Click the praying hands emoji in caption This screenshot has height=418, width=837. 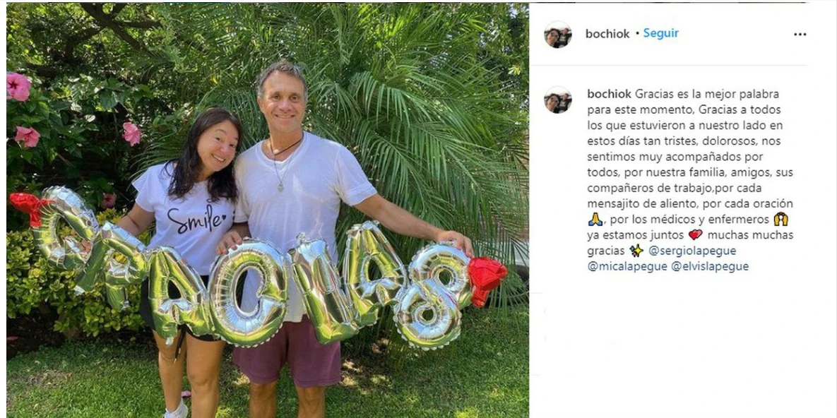click(x=595, y=220)
